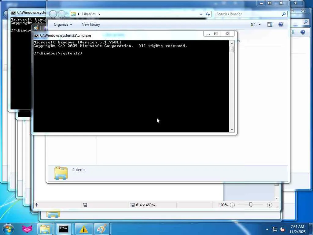This screenshot has width=313, height=235.
Task: Open the warning sign app on taskbar
Action: pyautogui.click(x=84, y=229)
